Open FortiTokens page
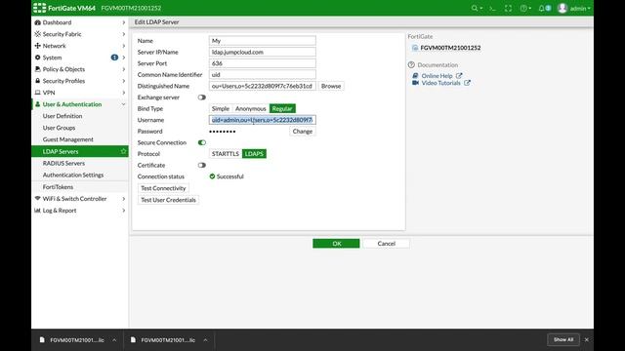This screenshot has width=625, height=351. tap(58, 186)
